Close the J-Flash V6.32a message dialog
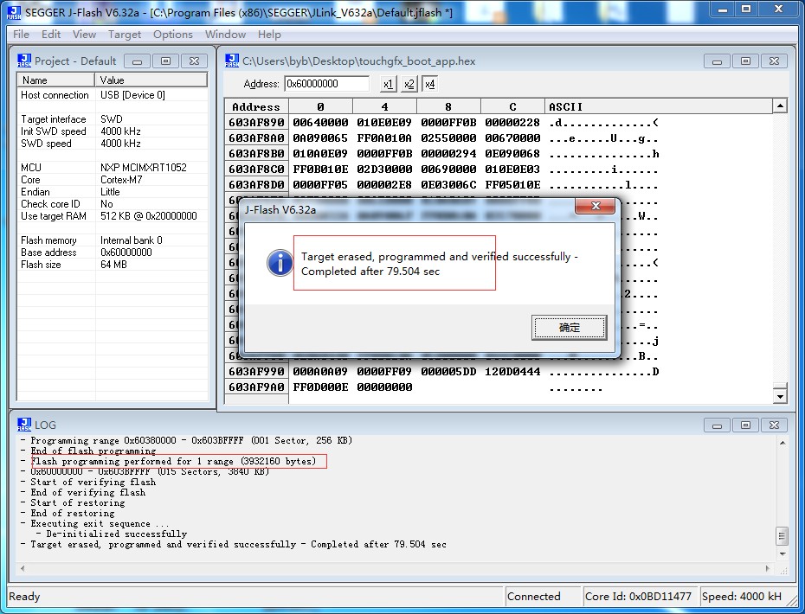Screen dimensions: 805x614 click(x=596, y=206)
